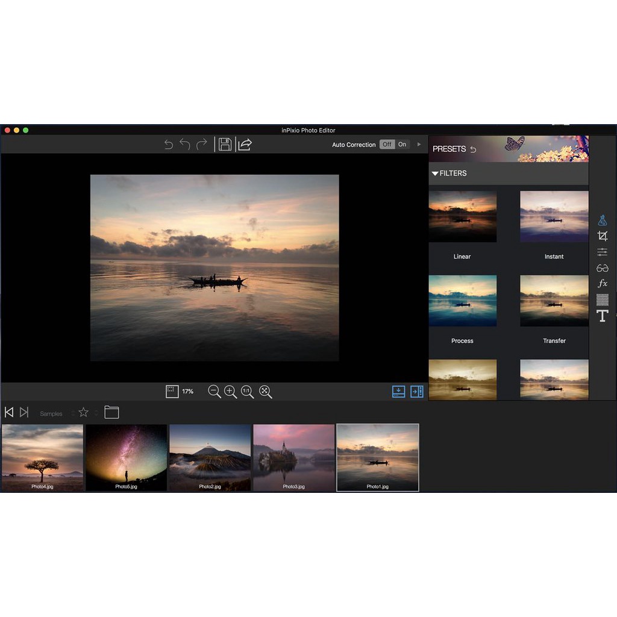
Task: Open the PRESETS panel header
Action: tap(449, 149)
